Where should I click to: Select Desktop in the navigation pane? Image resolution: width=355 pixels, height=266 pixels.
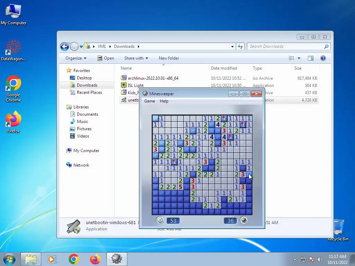(80, 78)
